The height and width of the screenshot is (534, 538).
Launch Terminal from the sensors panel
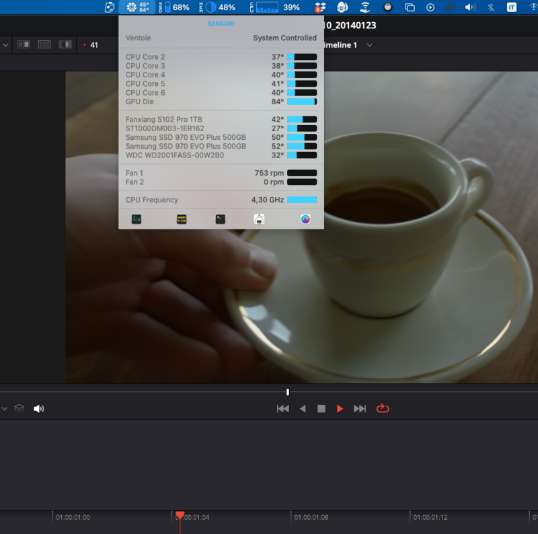tap(220, 219)
